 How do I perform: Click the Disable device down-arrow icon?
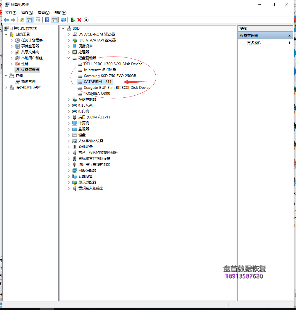pos(86,20)
